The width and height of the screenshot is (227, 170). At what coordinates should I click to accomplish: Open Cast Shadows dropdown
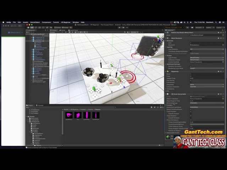(x=207, y=49)
